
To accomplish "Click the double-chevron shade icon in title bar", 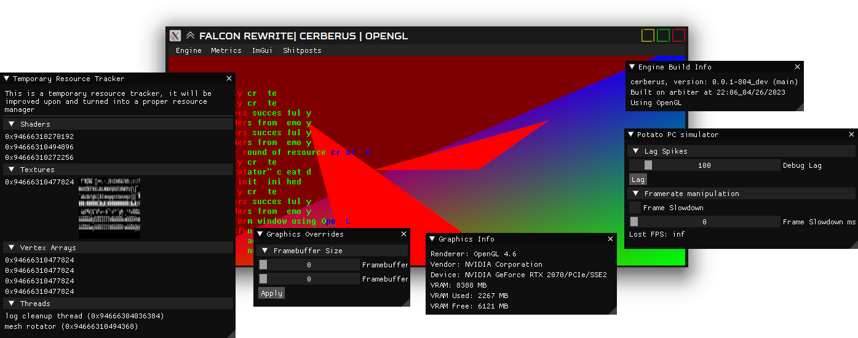I will (x=191, y=36).
